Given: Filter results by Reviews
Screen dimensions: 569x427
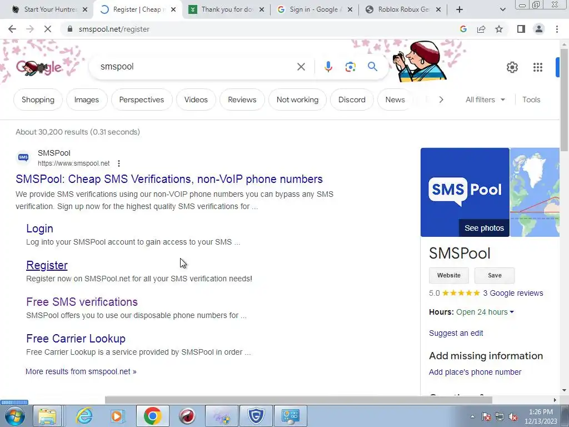Looking at the screenshot, I should click(x=242, y=100).
